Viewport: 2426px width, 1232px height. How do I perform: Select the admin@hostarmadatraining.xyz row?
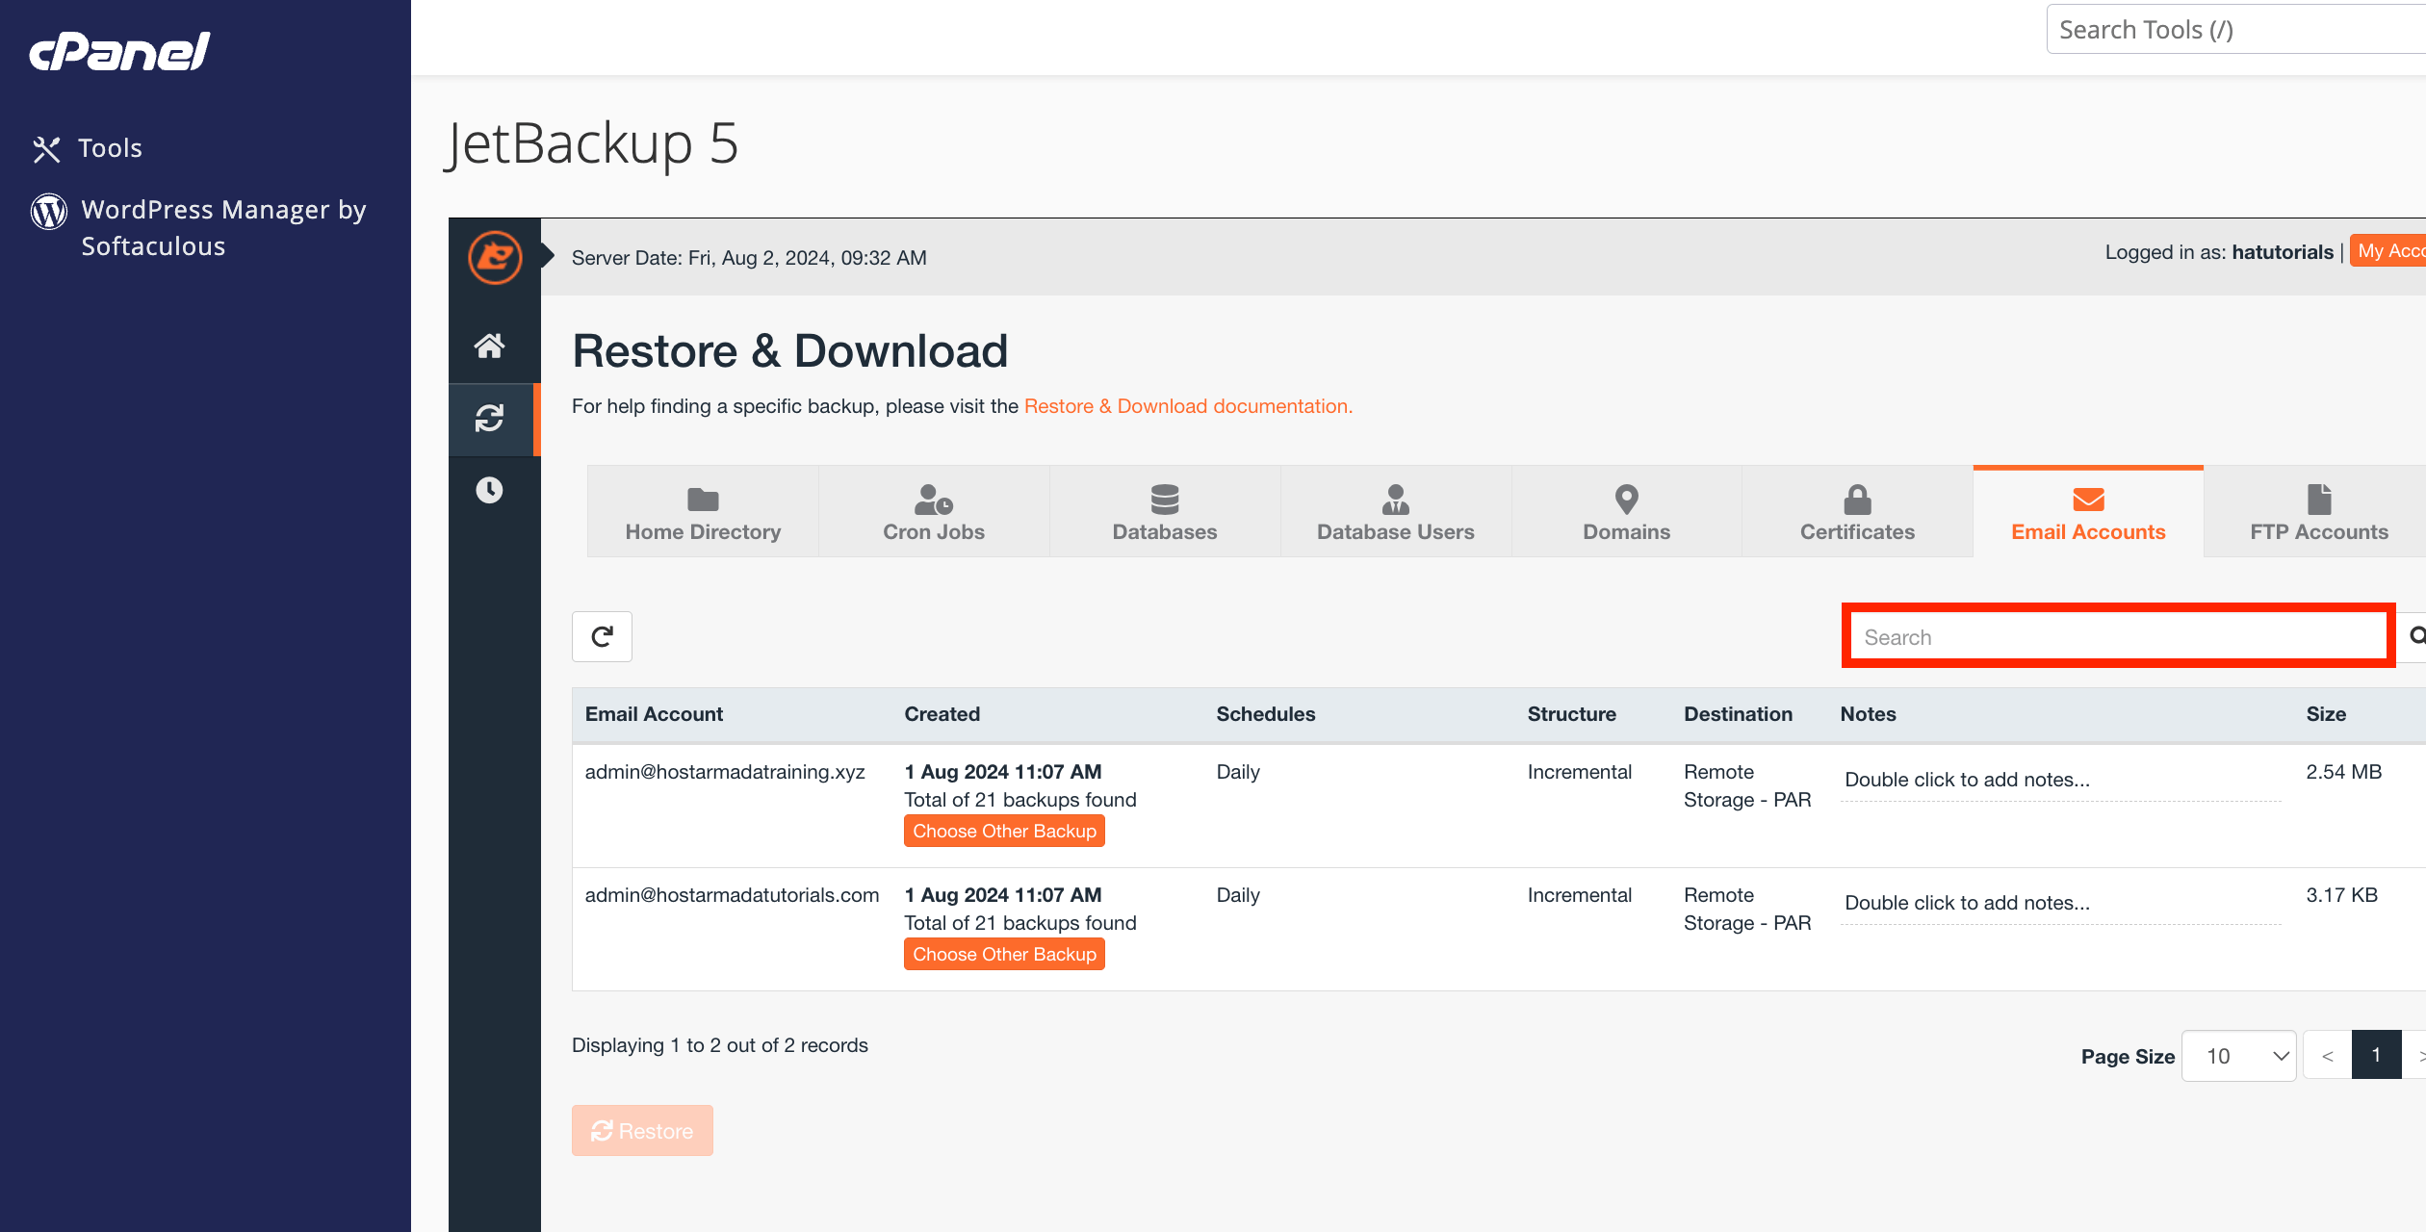pos(1498,806)
